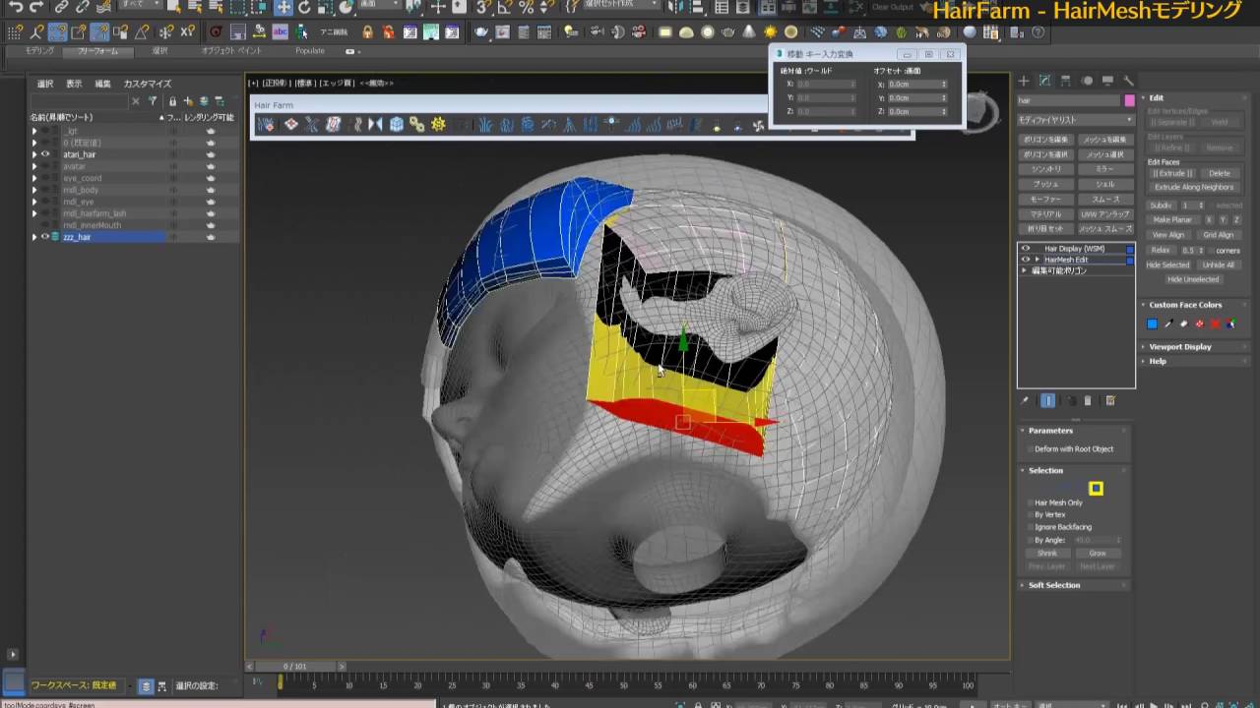Click the Unhide All button

[1218, 265]
